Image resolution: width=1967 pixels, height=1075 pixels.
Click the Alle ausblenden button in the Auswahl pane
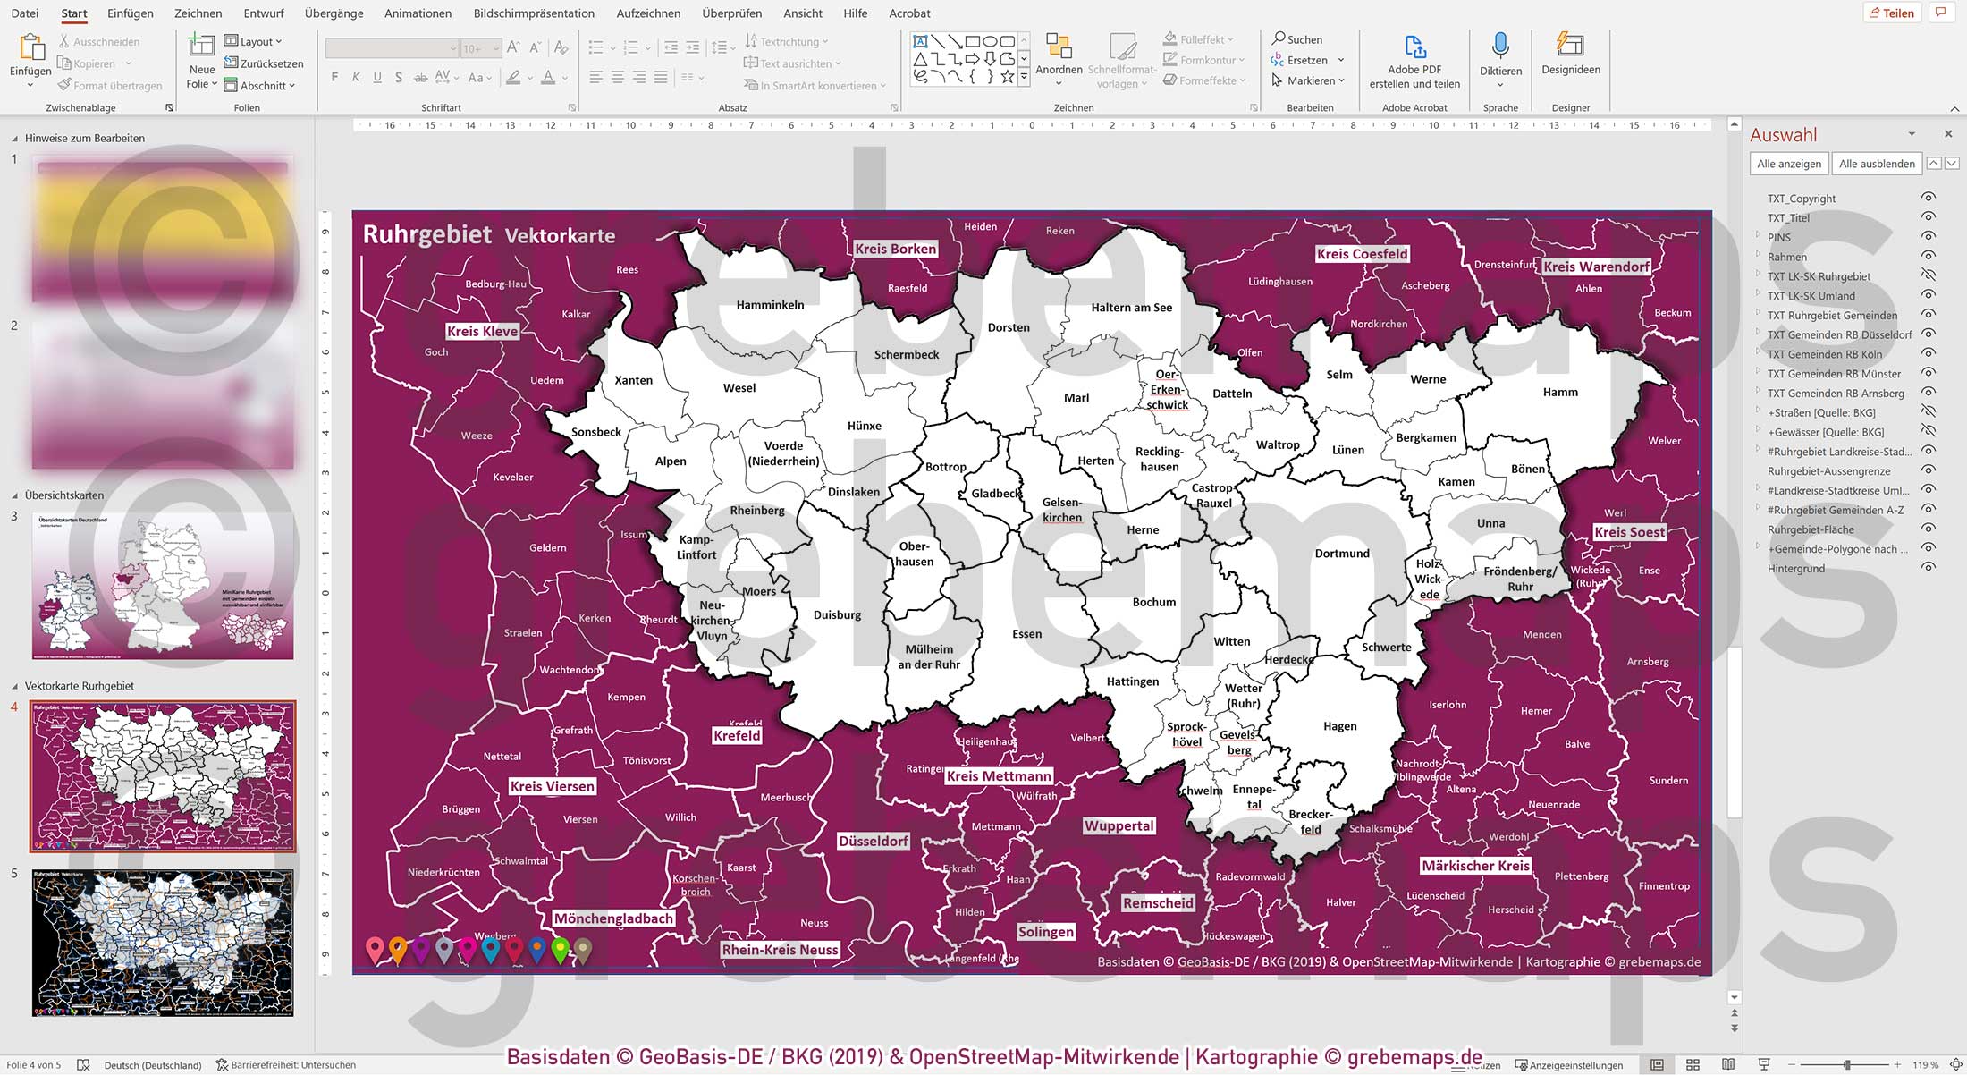1877,164
